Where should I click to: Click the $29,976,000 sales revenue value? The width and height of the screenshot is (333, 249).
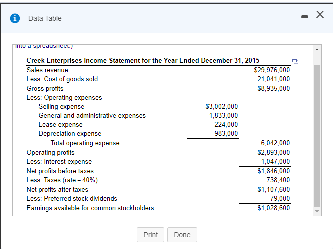(272, 70)
